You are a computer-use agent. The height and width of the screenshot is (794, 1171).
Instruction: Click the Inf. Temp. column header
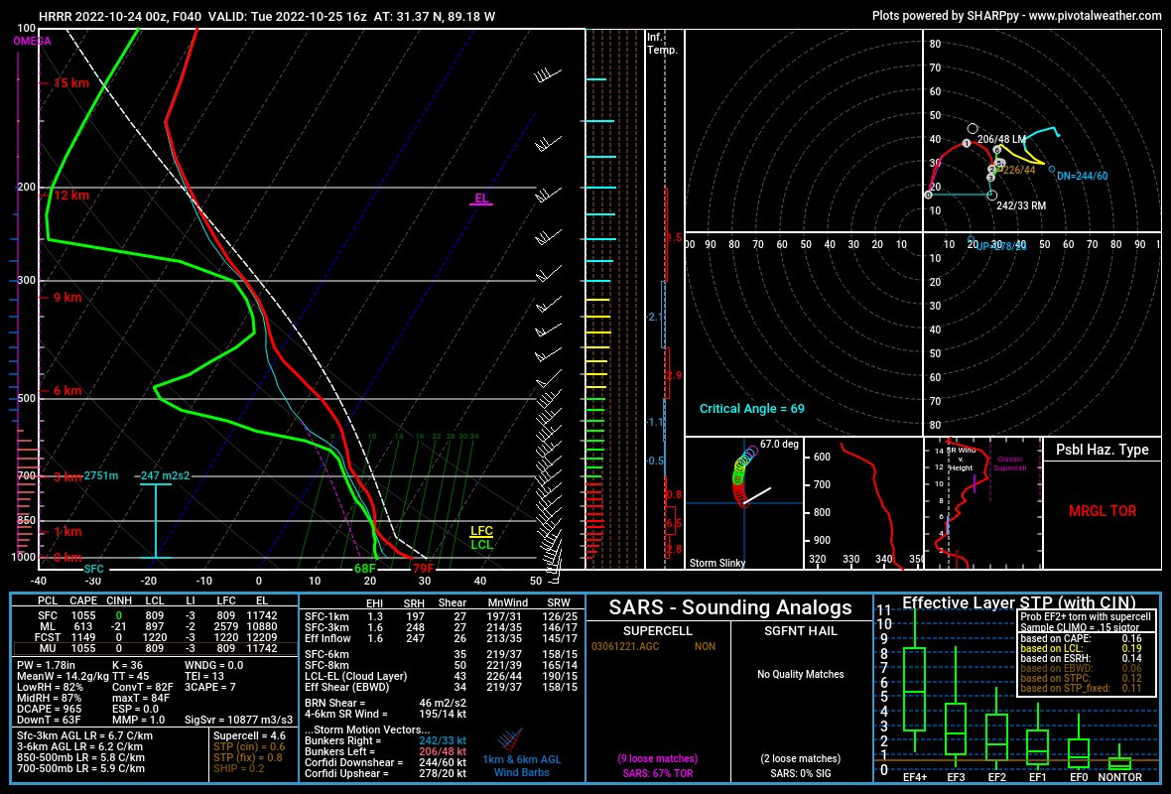coord(662,44)
